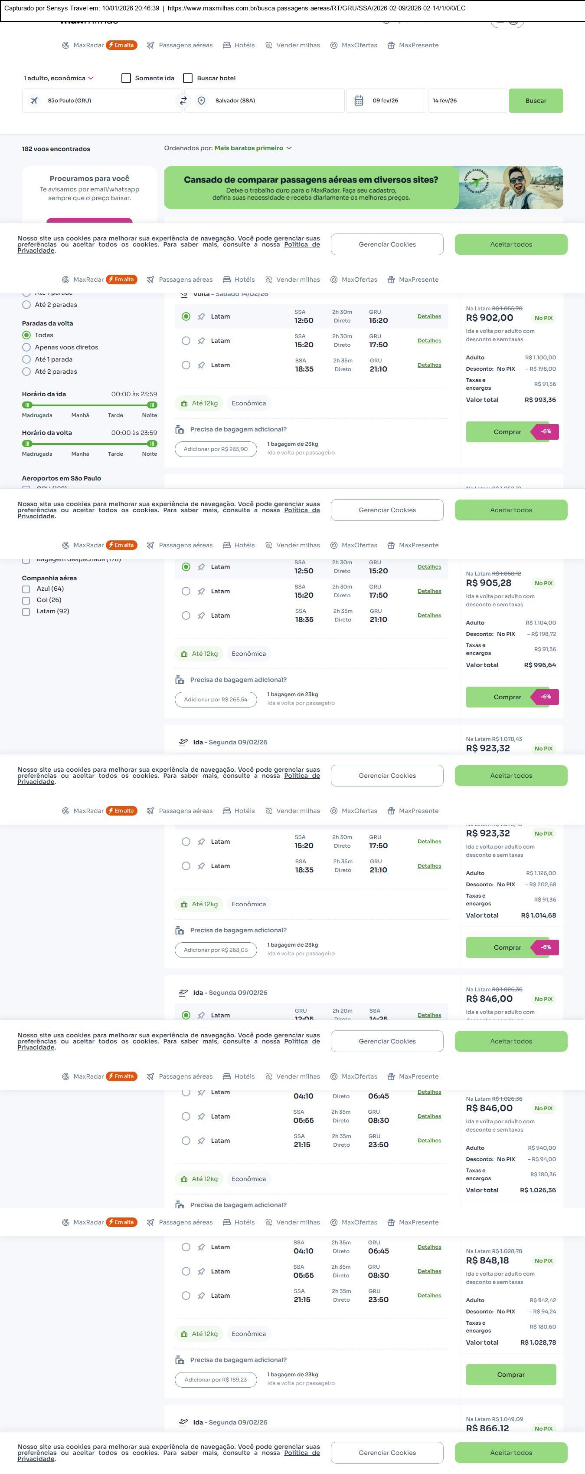
Task: Open the '1 adulto, econômica' passenger dropdown
Action: click(x=59, y=79)
